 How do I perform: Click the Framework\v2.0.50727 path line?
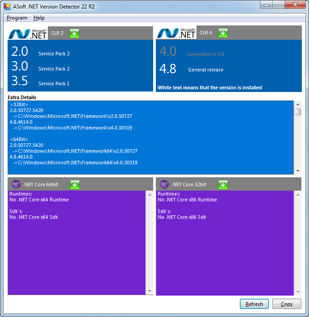(x=72, y=116)
